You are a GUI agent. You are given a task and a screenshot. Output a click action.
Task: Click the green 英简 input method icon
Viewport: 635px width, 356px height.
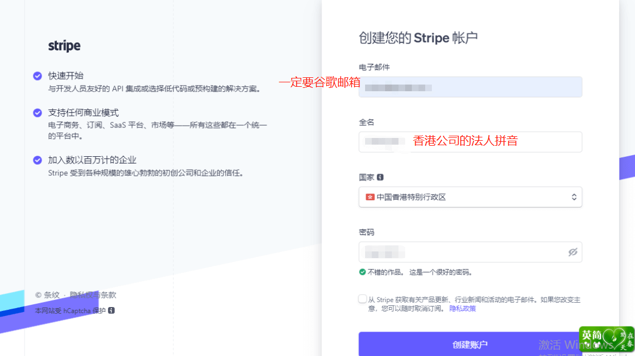click(x=606, y=339)
